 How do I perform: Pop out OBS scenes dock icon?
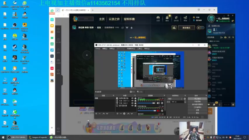point(113,96)
